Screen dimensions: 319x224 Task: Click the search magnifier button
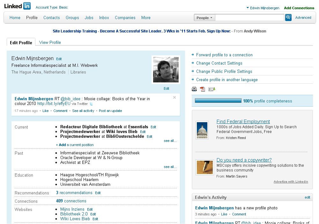pyautogui.click(x=288, y=17)
